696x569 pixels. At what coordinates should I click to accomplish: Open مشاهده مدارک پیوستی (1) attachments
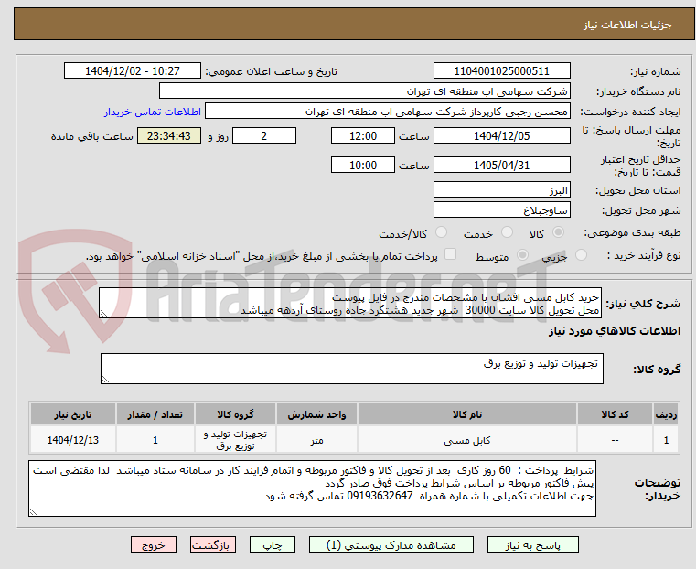(391, 544)
